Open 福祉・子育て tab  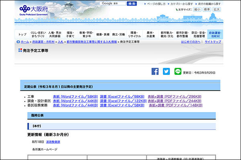pyautogui.click(x=70, y=34)
